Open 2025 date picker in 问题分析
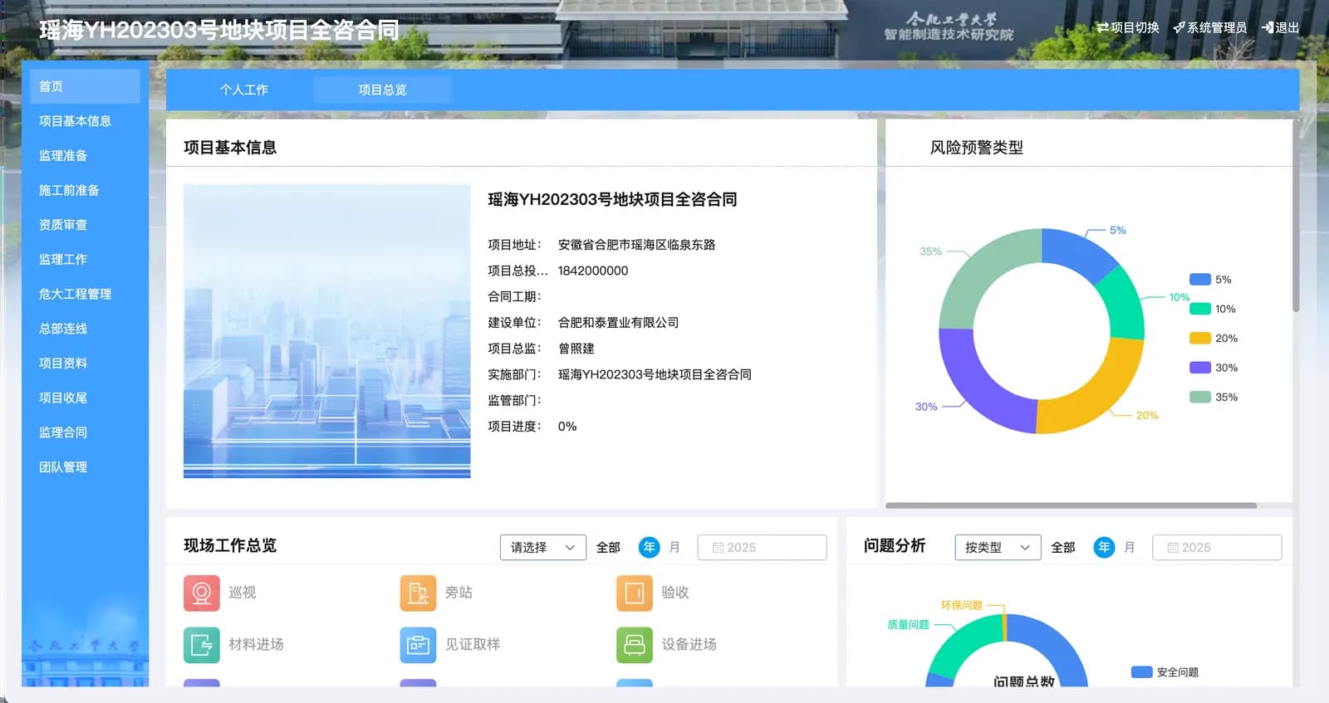The image size is (1329, 703). [x=1217, y=548]
